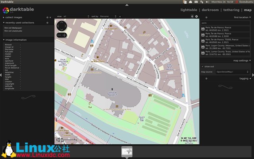
Task: Hide the right side panel arrow
Action: point(253,75)
